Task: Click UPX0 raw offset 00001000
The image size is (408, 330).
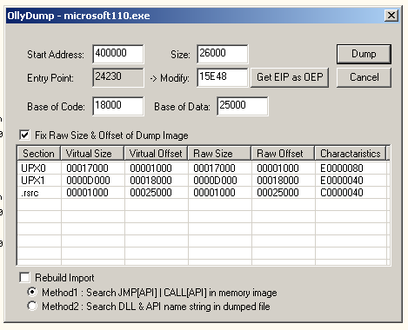Action: click(278, 168)
